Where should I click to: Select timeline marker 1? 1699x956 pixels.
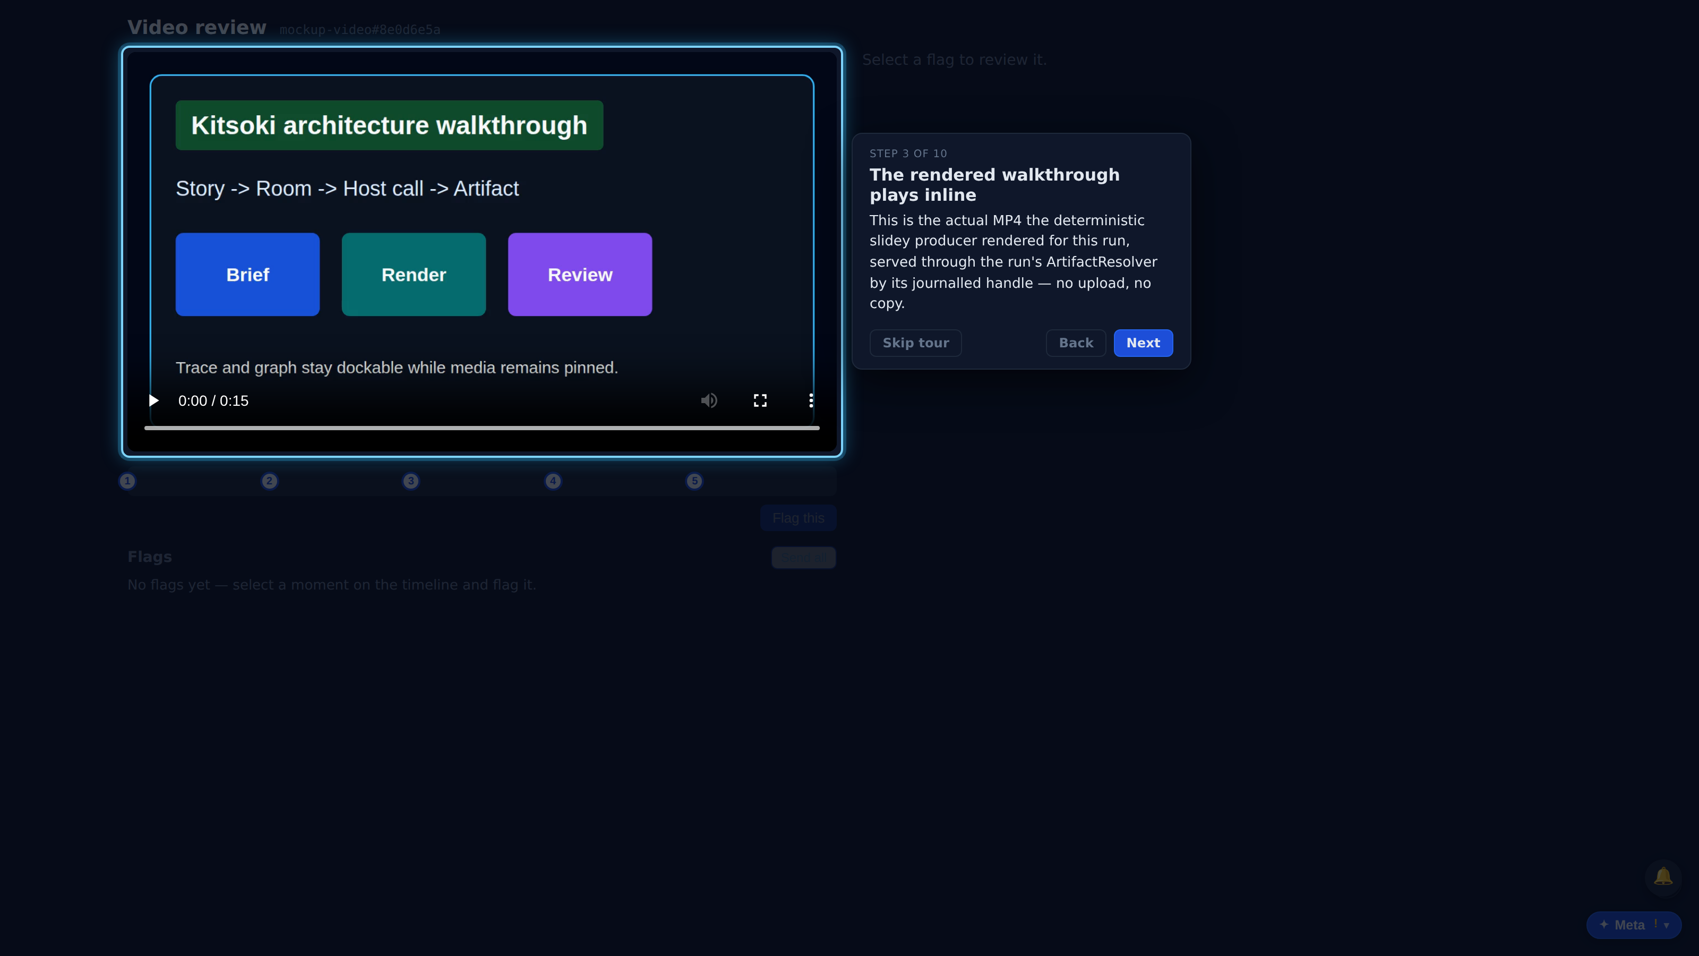coord(127,481)
